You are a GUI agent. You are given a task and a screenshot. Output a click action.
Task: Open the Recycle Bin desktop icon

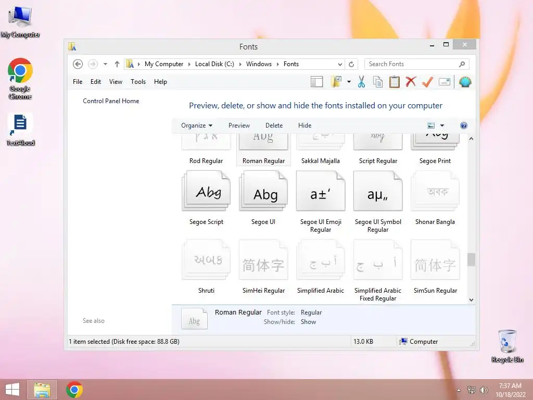pyautogui.click(x=507, y=346)
